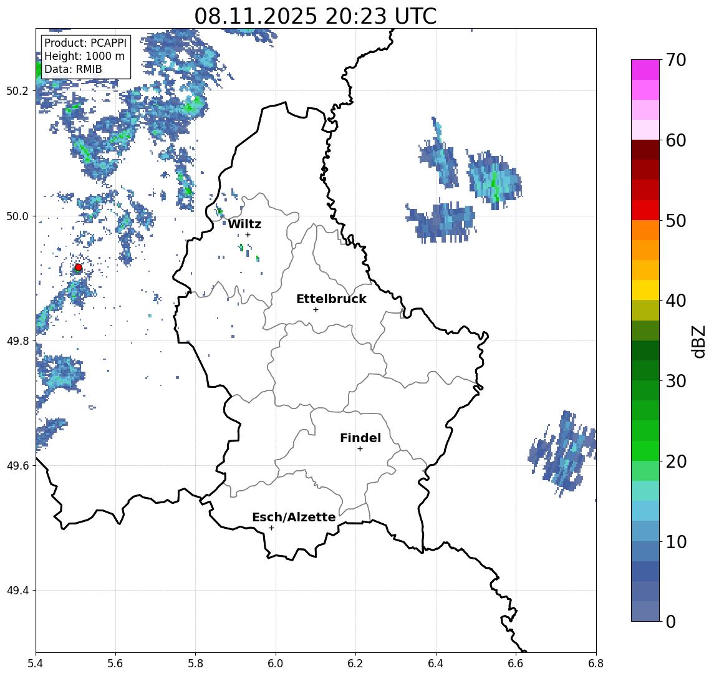714x676 pixels.
Task: Click latitude axis label 49.4
Action: pyautogui.click(x=17, y=591)
